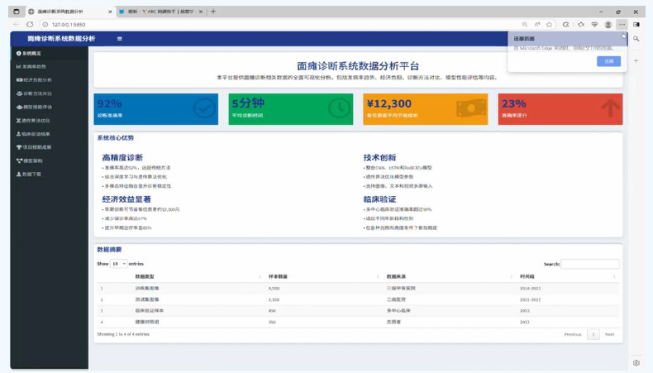Click the 志愿者 table cell

click(393, 323)
